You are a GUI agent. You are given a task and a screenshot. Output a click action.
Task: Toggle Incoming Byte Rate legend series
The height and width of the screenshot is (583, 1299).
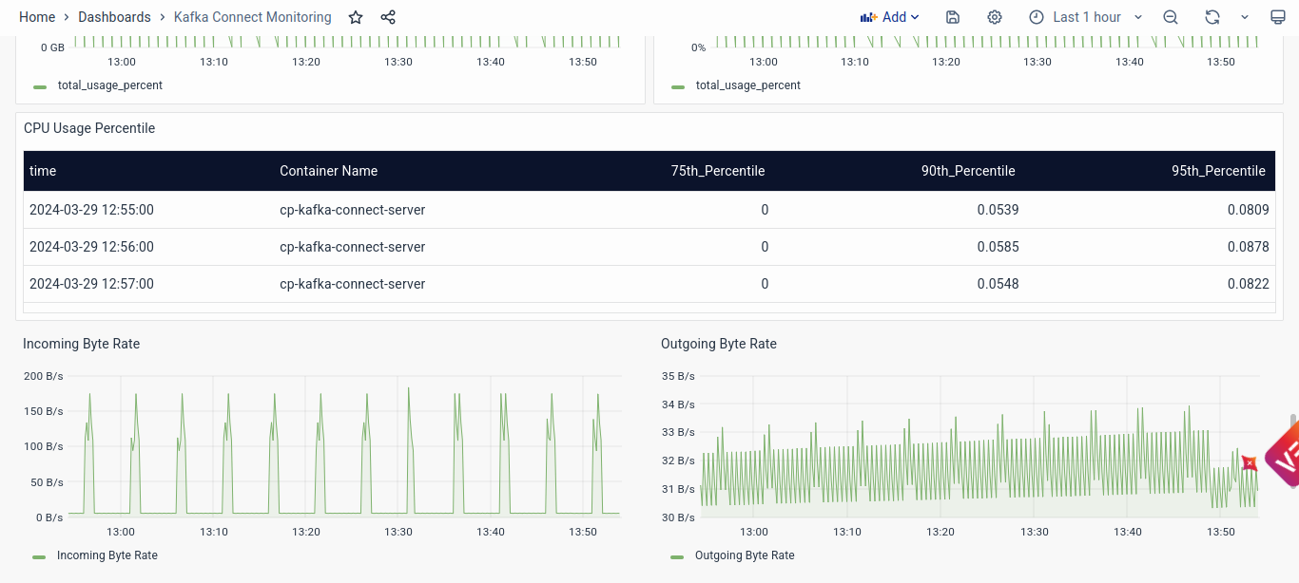[x=107, y=555]
